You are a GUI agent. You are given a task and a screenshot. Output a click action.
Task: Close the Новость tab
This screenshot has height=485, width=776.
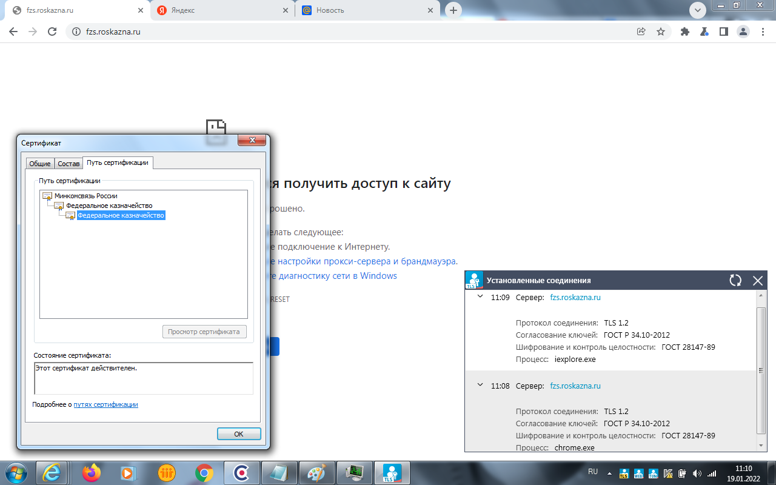(x=431, y=10)
